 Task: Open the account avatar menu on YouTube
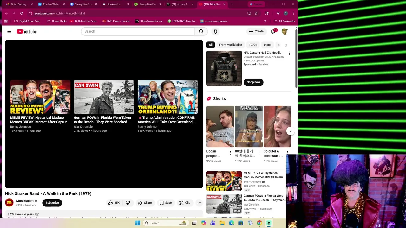tap(285, 31)
